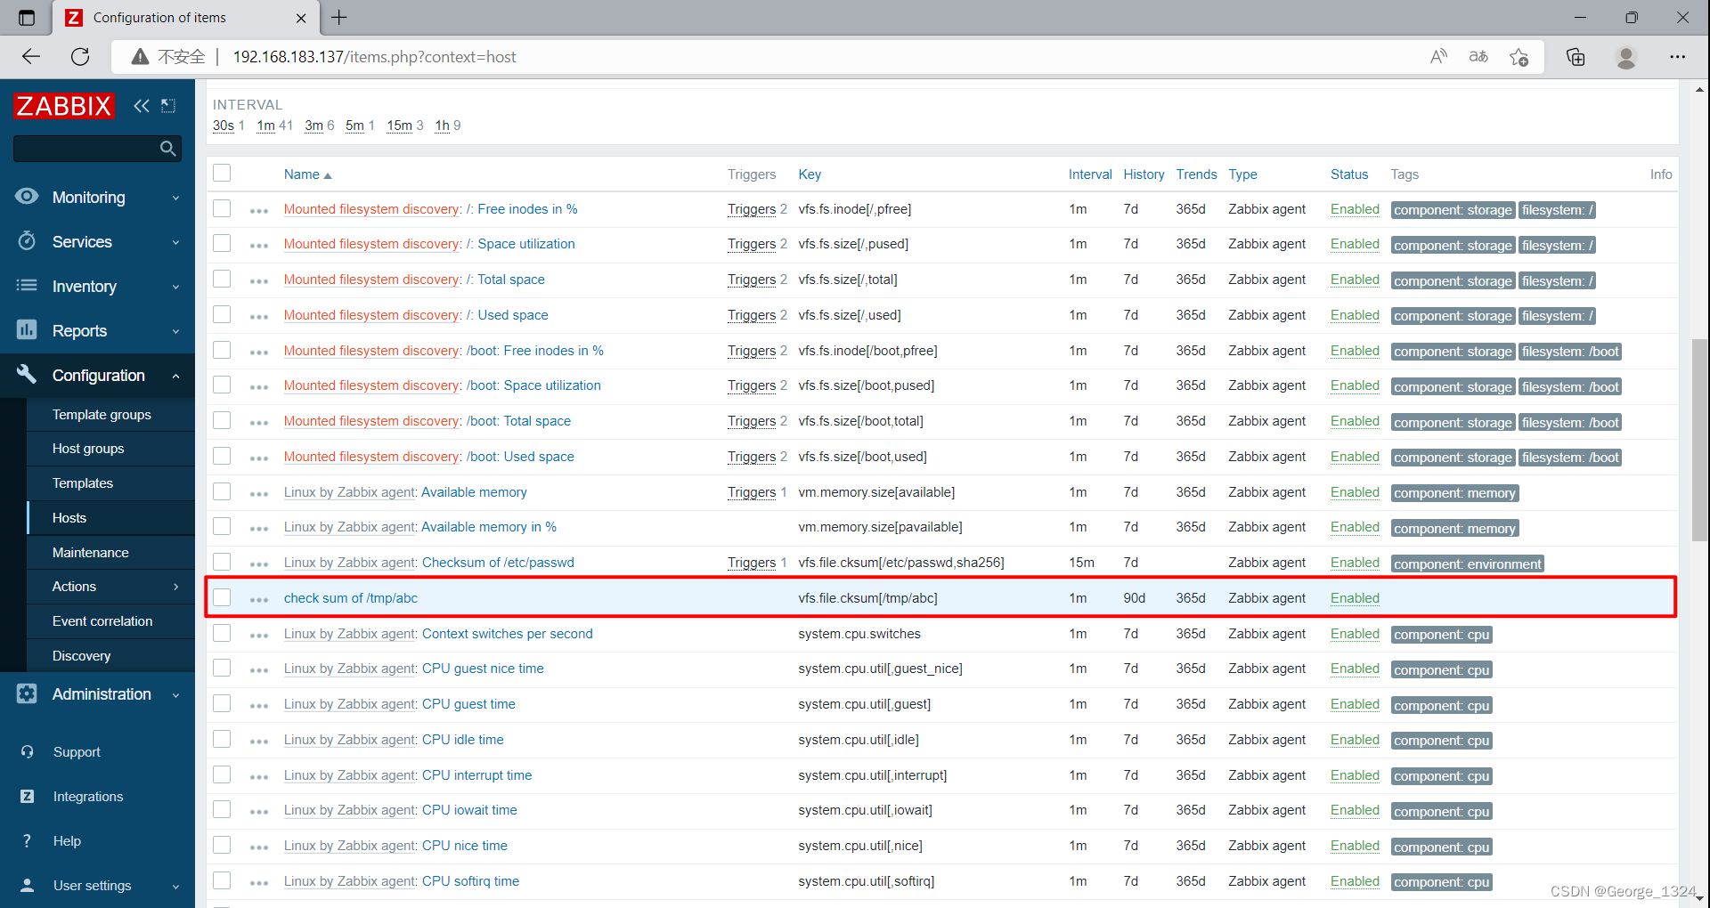
Task: Check the box for CPU softirq time
Action: pos(222,880)
